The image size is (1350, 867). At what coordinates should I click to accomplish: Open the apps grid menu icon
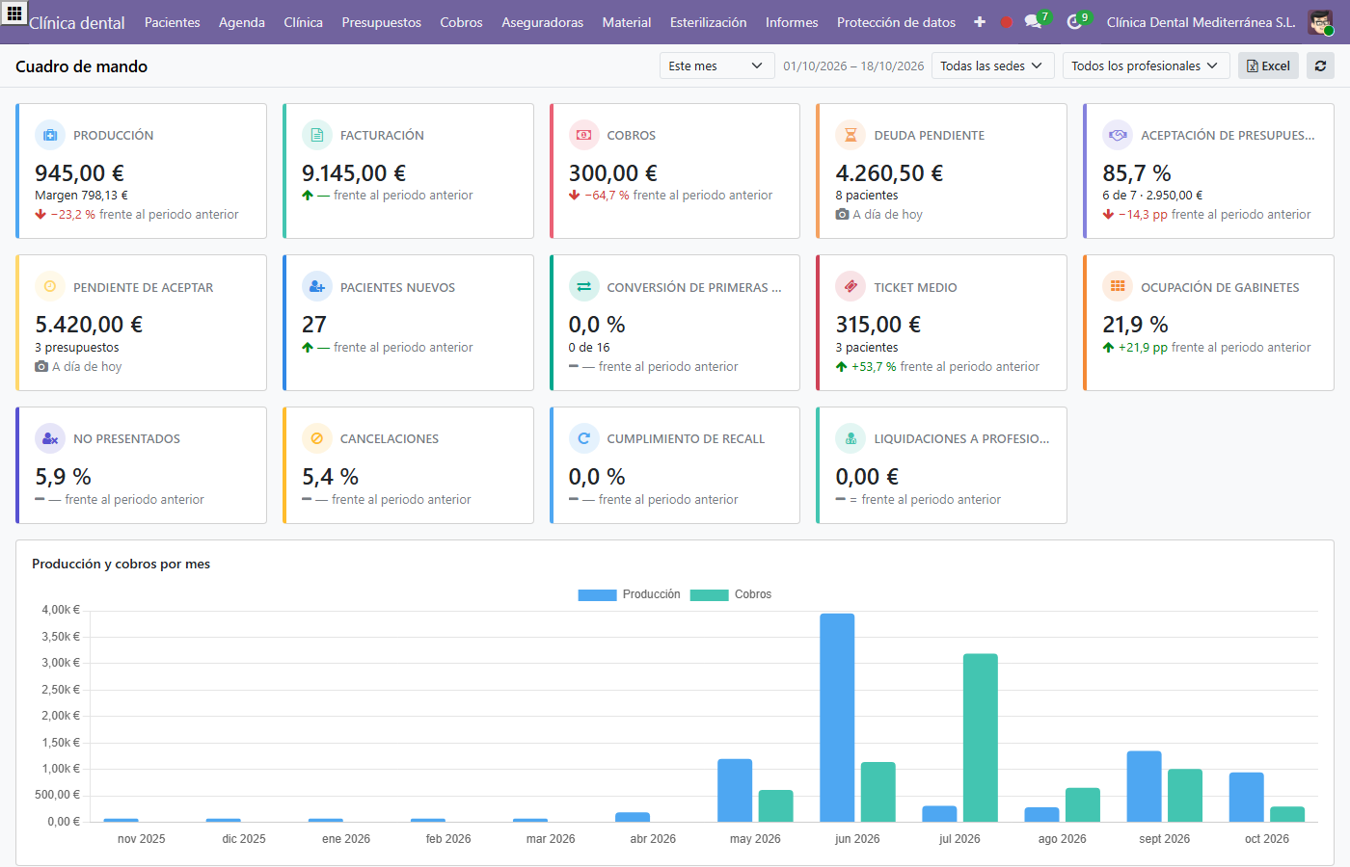pyautogui.click(x=13, y=13)
